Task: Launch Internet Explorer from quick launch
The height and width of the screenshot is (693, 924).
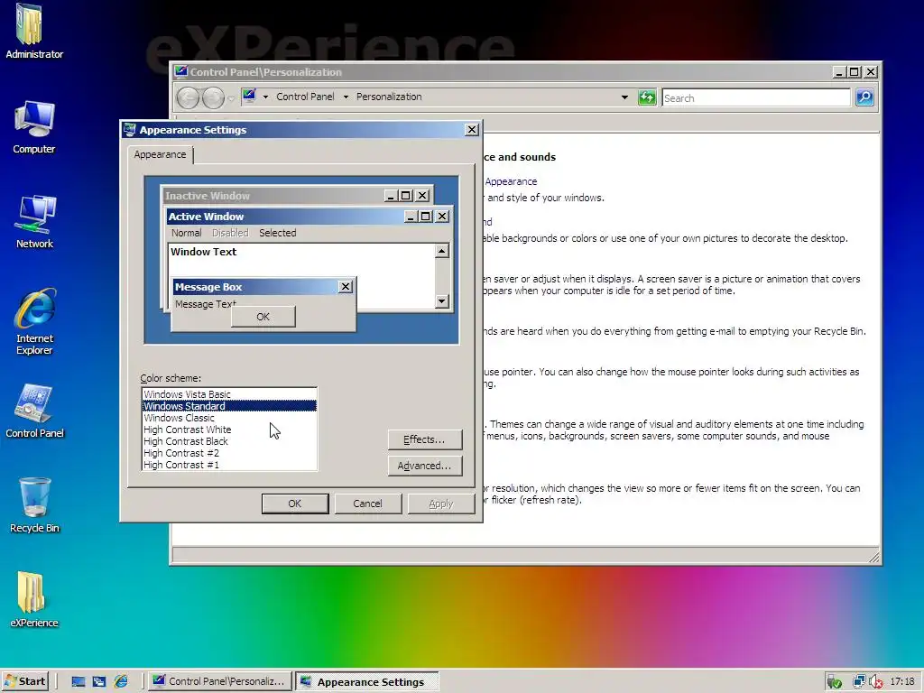Action: [x=121, y=682]
